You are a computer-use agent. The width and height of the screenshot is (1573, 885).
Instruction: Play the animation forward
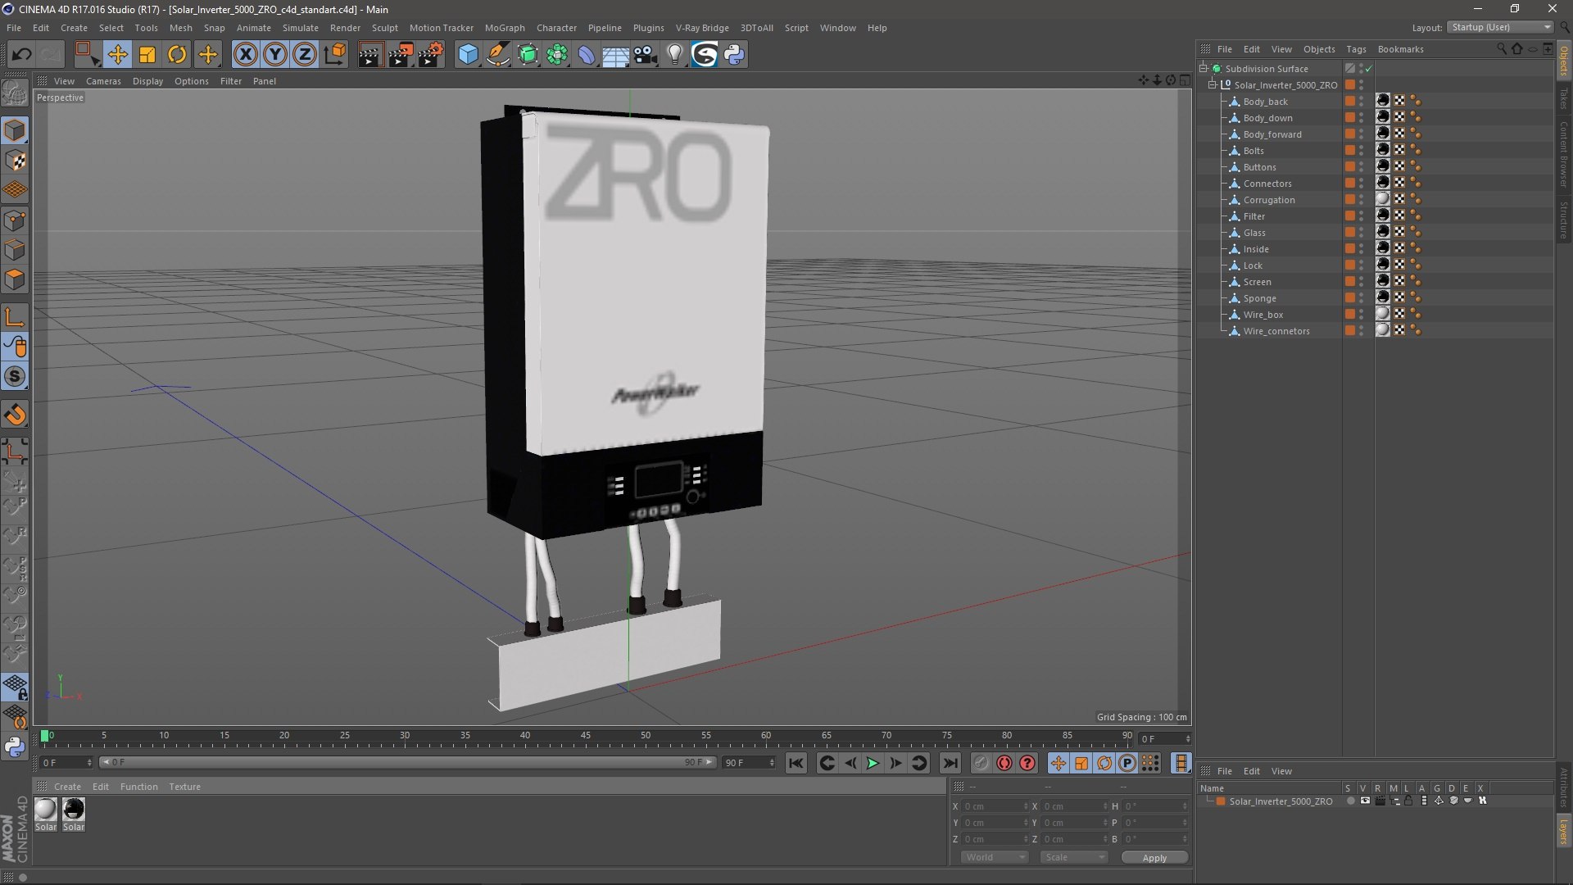[873, 763]
